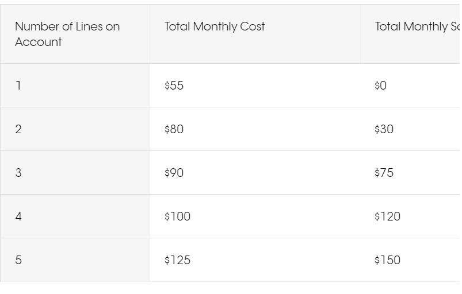
Task: Click the $55 monthly cost cell
Action: pos(255,85)
